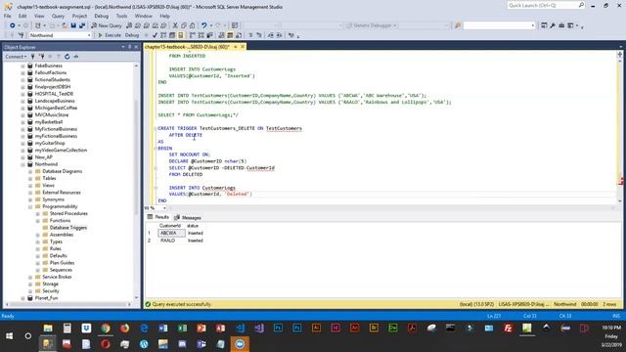Click the Cut scissors icon
Image resolution: width=626 pixels, height=352 pixels.
click(x=175, y=25)
